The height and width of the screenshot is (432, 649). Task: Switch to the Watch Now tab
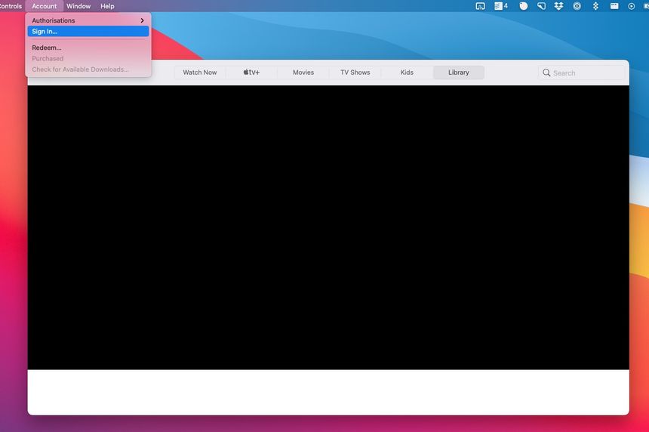(199, 73)
